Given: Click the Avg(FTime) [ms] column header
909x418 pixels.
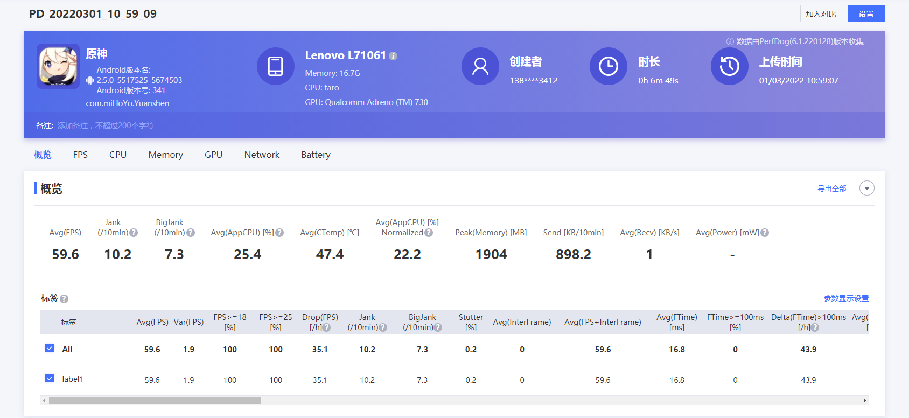Looking at the screenshot, I should click(x=677, y=322).
